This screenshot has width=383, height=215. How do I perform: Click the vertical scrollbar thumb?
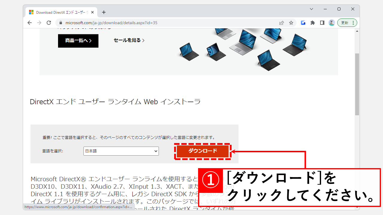pos(357,84)
